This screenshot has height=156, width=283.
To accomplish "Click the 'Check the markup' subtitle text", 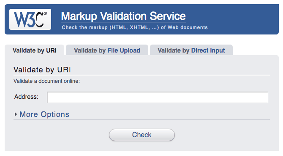I will (135, 27).
